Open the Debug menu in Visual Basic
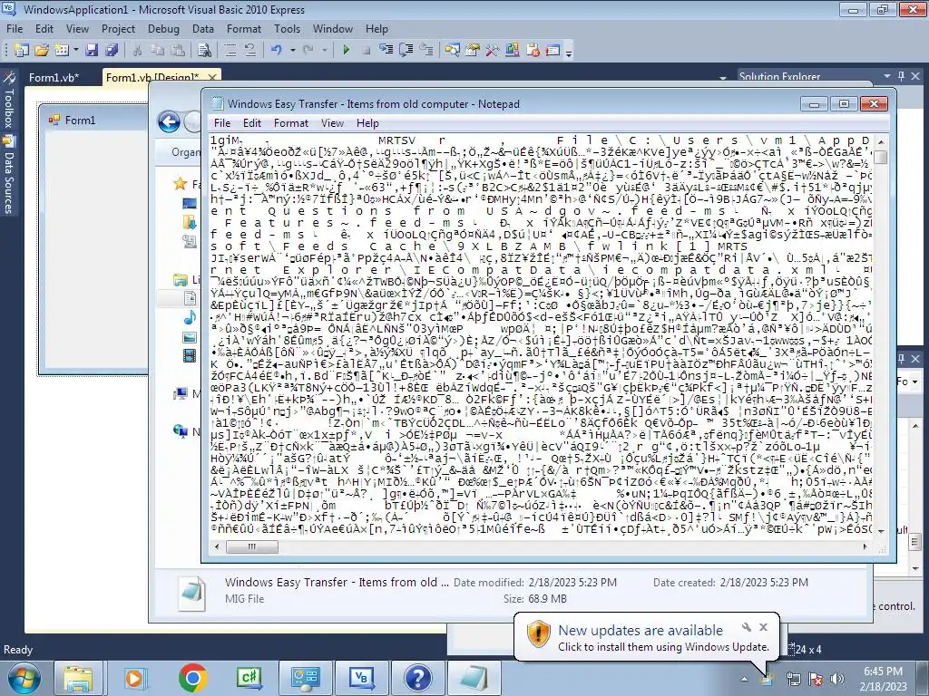This screenshot has height=696, width=929. pos(163,29)
